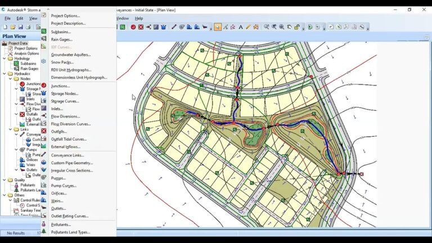The image size is (432, 243).
Task: Choose Pollutants Land Types... menu entry
Action: pos(70,232)
